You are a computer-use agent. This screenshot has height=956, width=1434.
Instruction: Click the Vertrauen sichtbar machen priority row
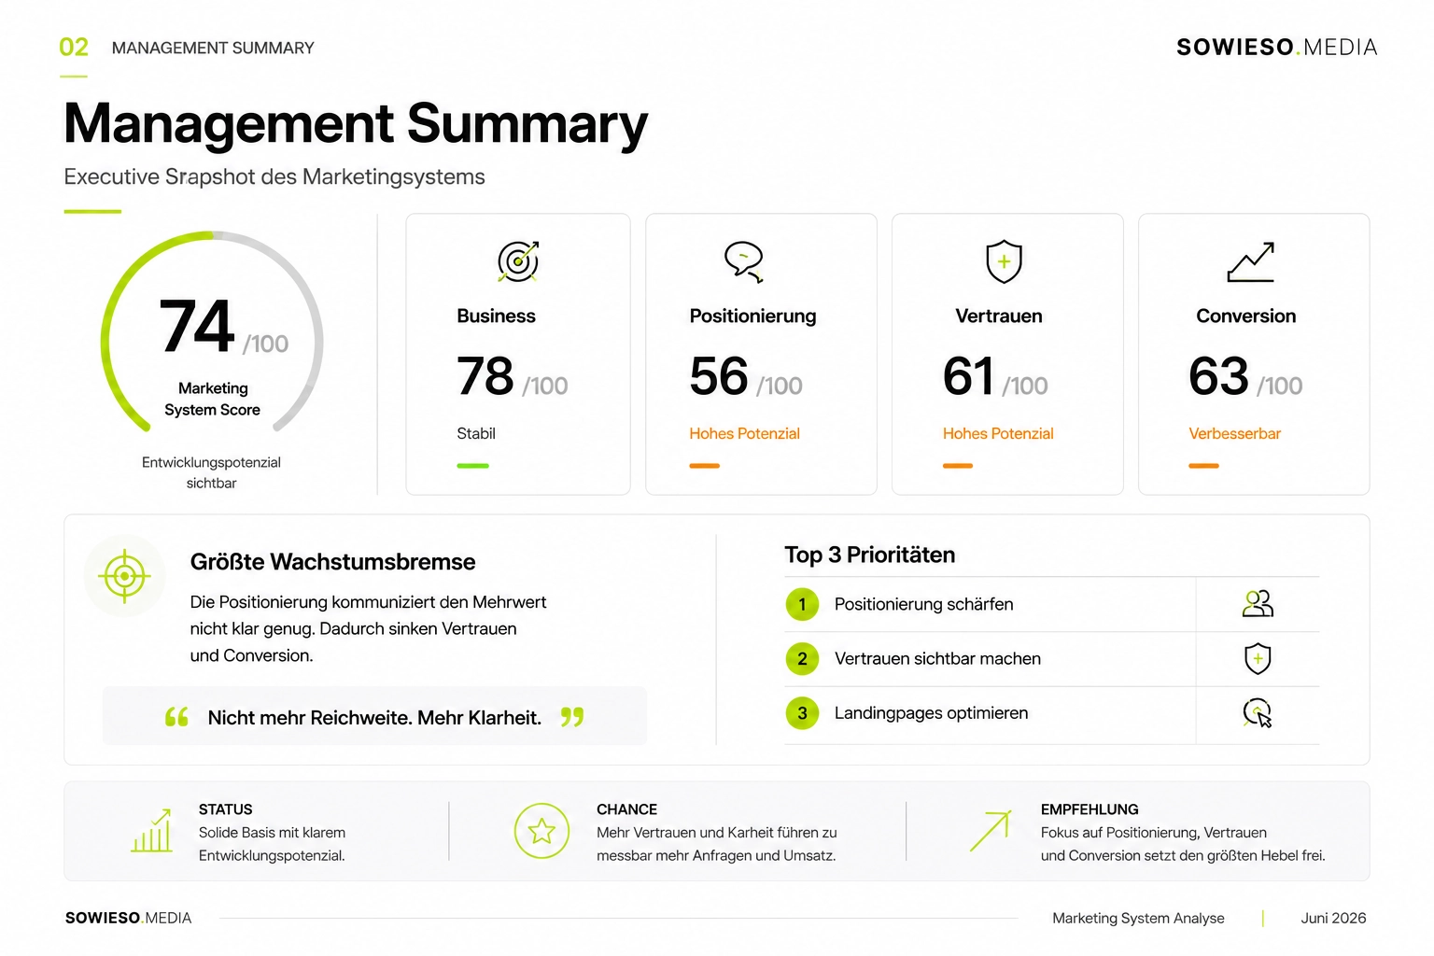click(1052, 659)
